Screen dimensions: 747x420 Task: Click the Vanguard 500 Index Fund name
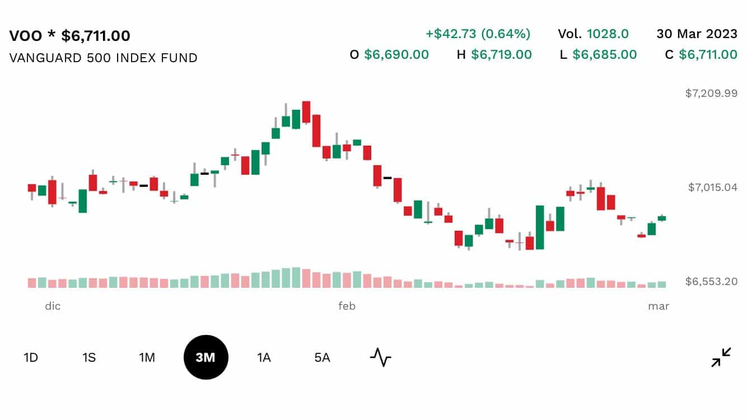104,58
